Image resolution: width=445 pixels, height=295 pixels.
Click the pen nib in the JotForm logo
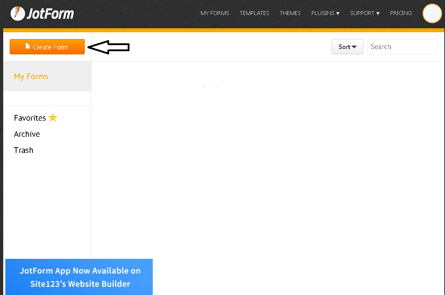pos(18,14)
